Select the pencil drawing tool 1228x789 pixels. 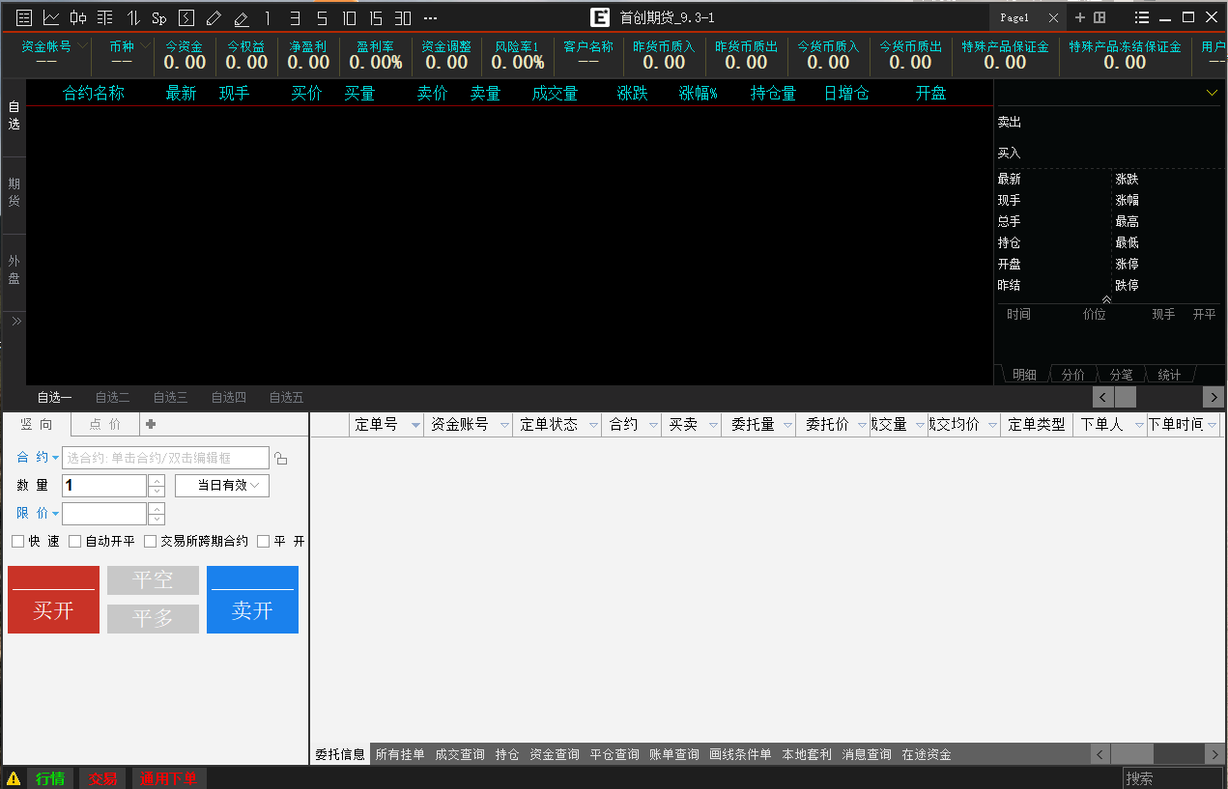point(214,17)
